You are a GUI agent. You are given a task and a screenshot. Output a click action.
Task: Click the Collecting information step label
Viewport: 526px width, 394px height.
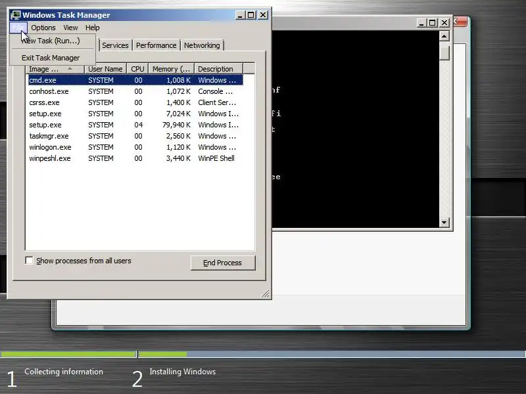[x=64, y=372]
